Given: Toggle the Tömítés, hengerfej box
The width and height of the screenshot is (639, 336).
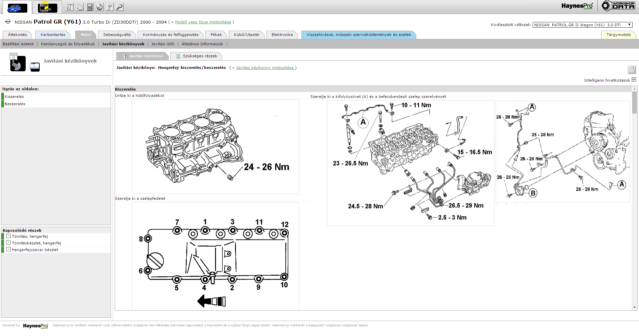Looking at the screenshot, I should tap(9, 236).
